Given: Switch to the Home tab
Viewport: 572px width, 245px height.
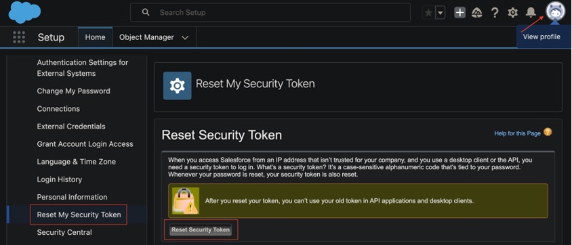Looking at the screenshot, I should click(x=95, y=37).
